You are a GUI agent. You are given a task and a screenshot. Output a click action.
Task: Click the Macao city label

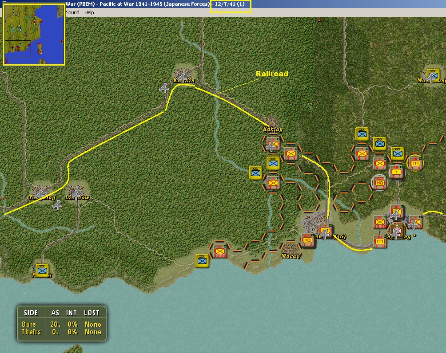291,256
